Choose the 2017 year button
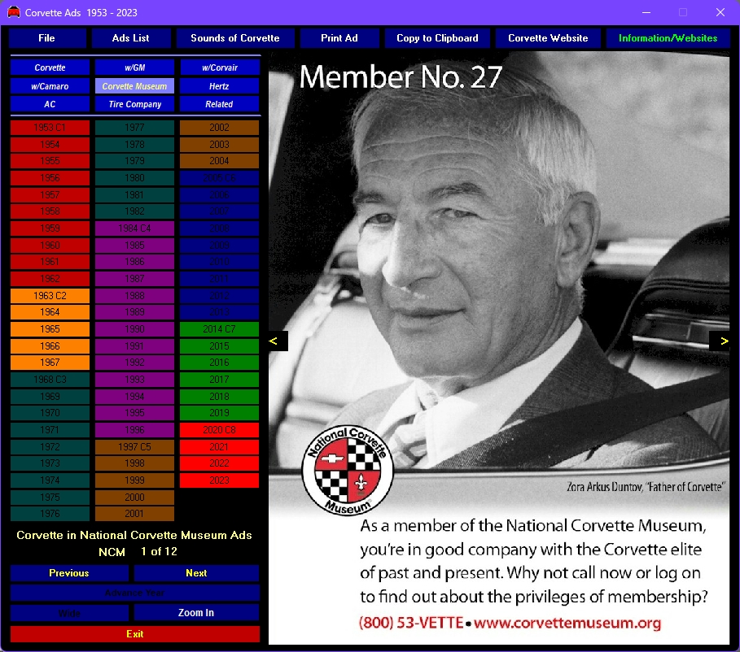Image resolution: width=740 pixels, height=652 pixels. click(220, 380)
